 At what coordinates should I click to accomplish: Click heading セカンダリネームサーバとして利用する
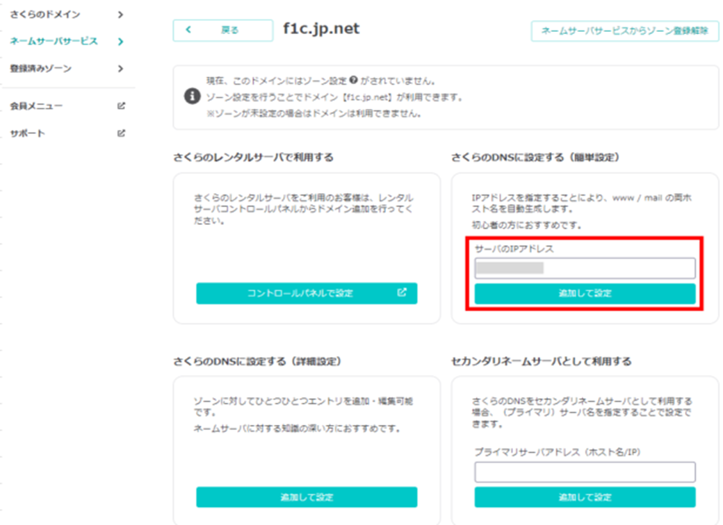542,362
